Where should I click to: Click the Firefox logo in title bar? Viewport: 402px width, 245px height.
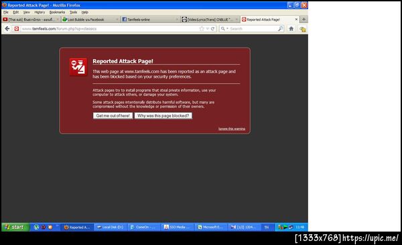4,5
